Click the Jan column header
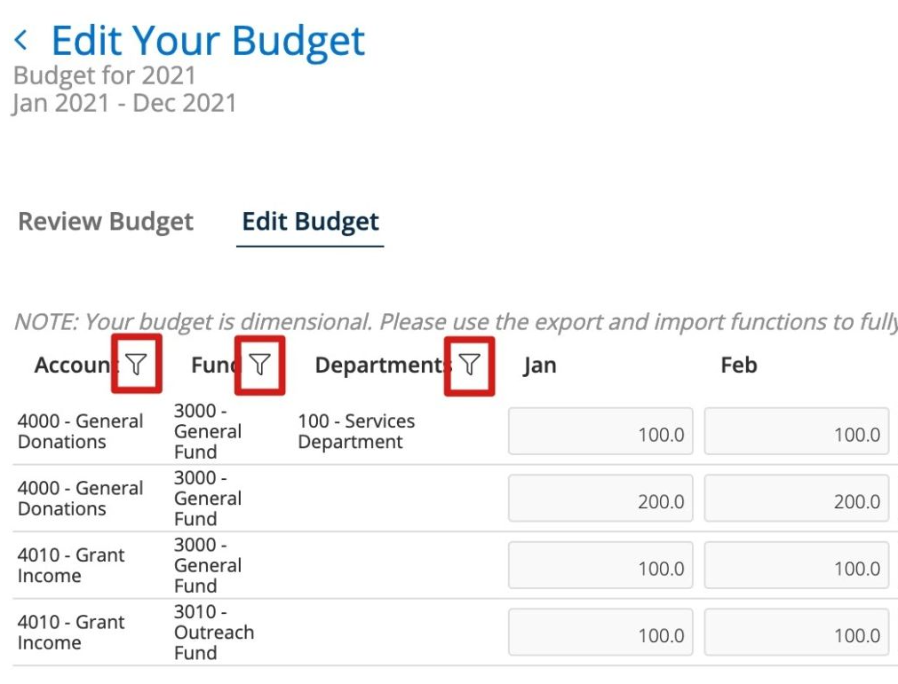The height and width of the screenshot is (684, 898). coord(539,366)
